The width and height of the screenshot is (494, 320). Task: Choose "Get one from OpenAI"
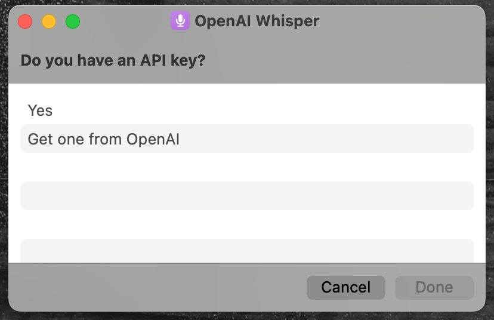[104, 139]
